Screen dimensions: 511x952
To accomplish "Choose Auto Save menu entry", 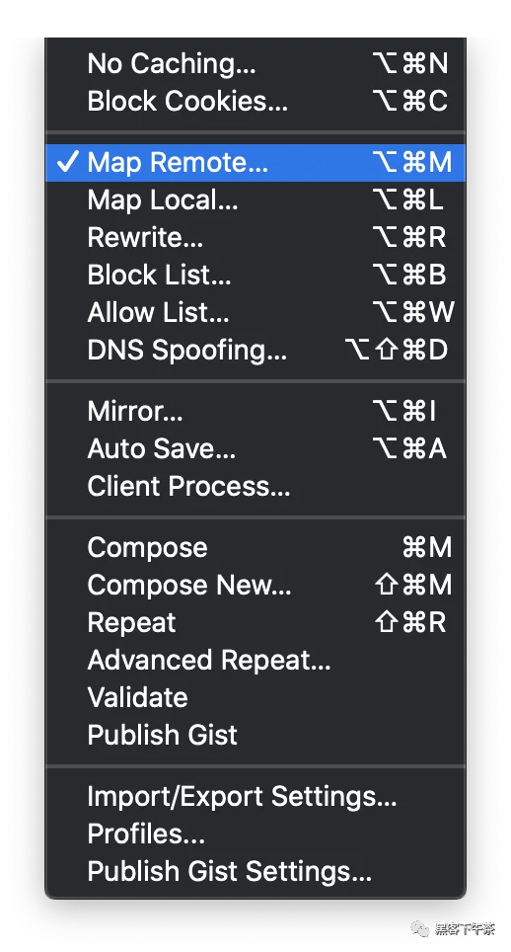I will (x=255, y=449).
